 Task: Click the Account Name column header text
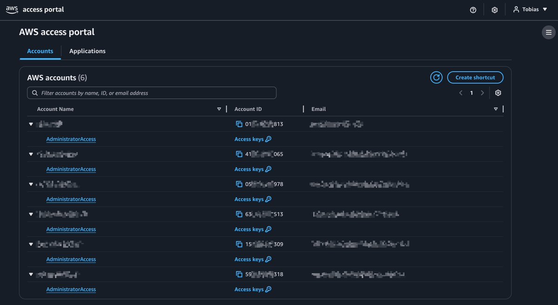(55, 109)
